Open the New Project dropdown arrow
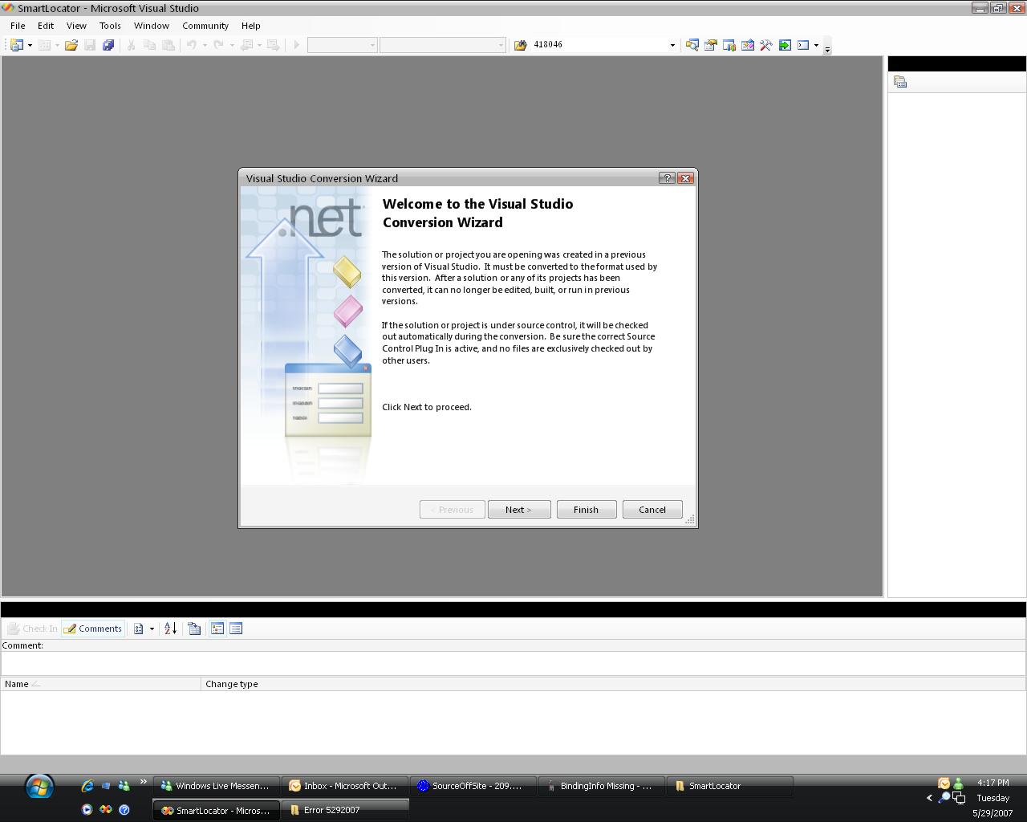Screen dimensions: 1027x822 pyautogui.click(x=30, y=45)
